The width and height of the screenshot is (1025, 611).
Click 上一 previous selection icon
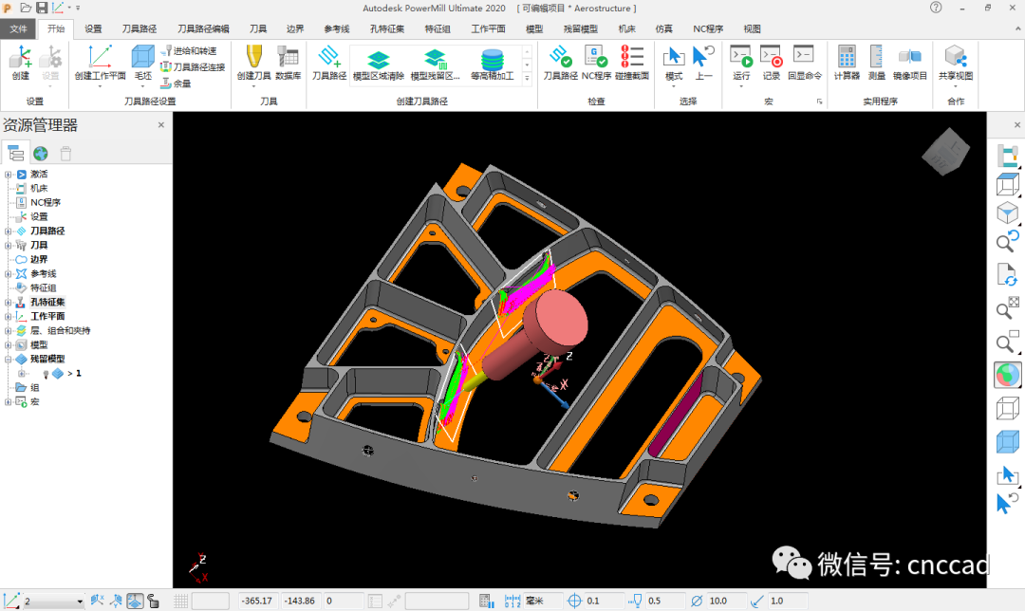pos(703,63)
